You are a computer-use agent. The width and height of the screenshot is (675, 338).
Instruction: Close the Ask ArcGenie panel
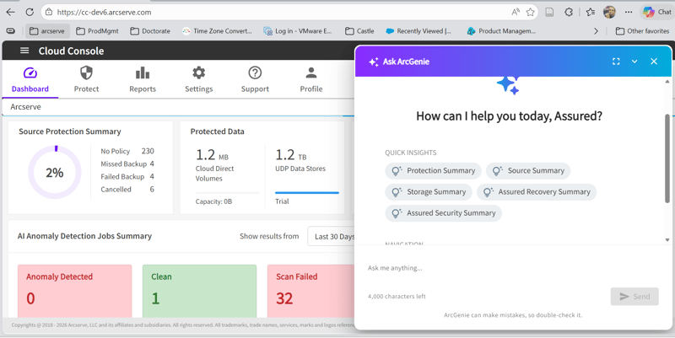click(x=653, y=62)
